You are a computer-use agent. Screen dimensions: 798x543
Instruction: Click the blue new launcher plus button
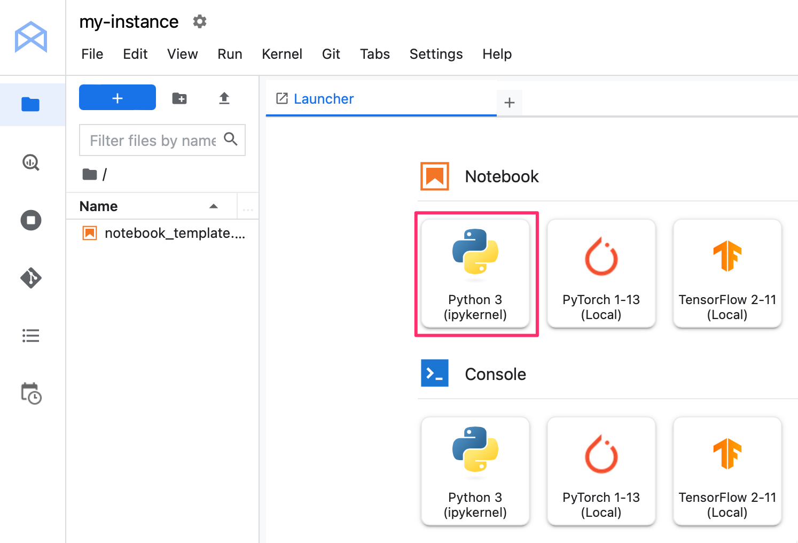[x=118, y=97]
